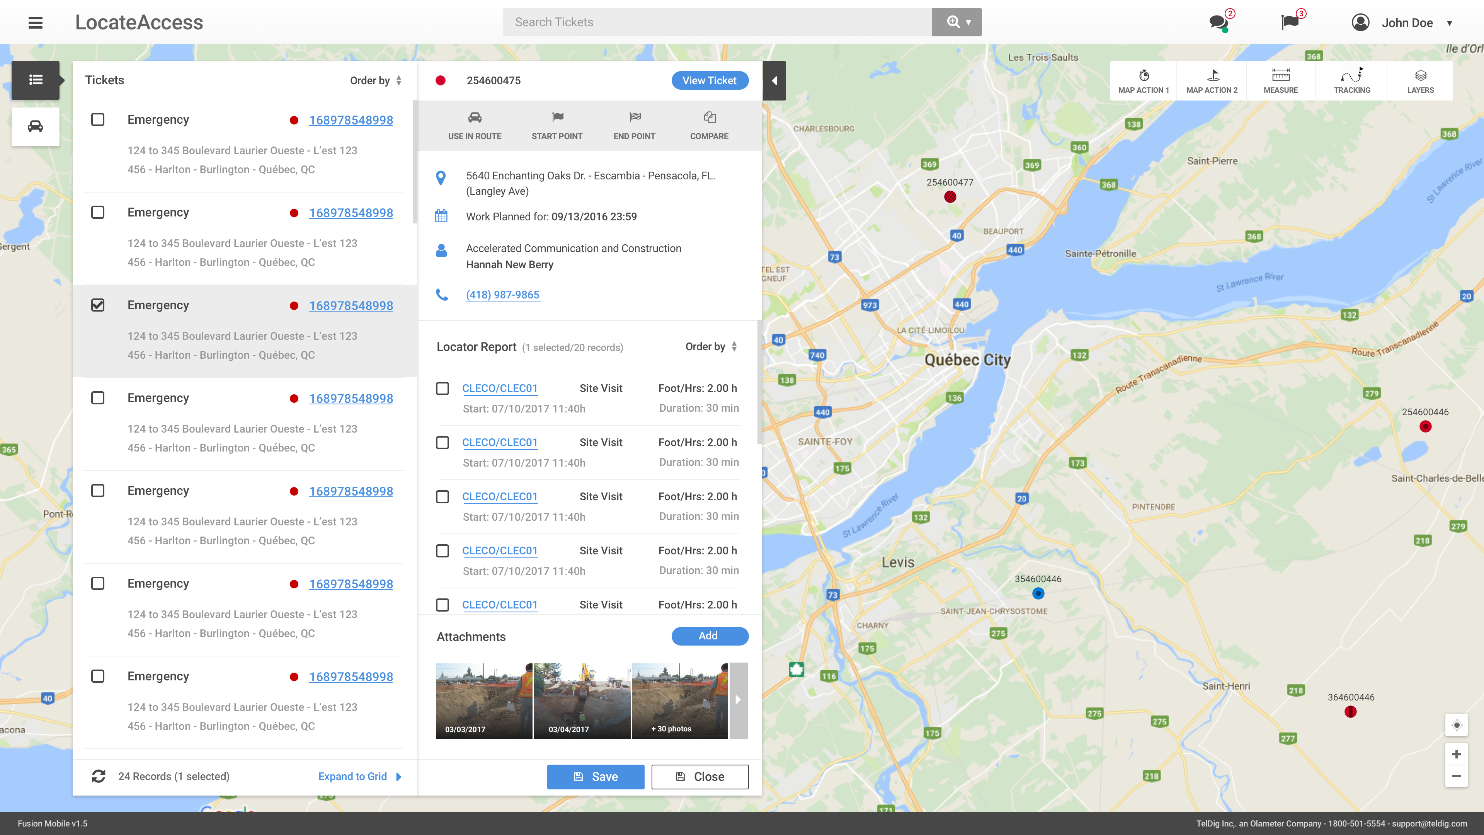The height and width of the screenshot is (835, 1484).
Task: Open the 03/04/2017 attachment photo
Action: coord(581,700)
